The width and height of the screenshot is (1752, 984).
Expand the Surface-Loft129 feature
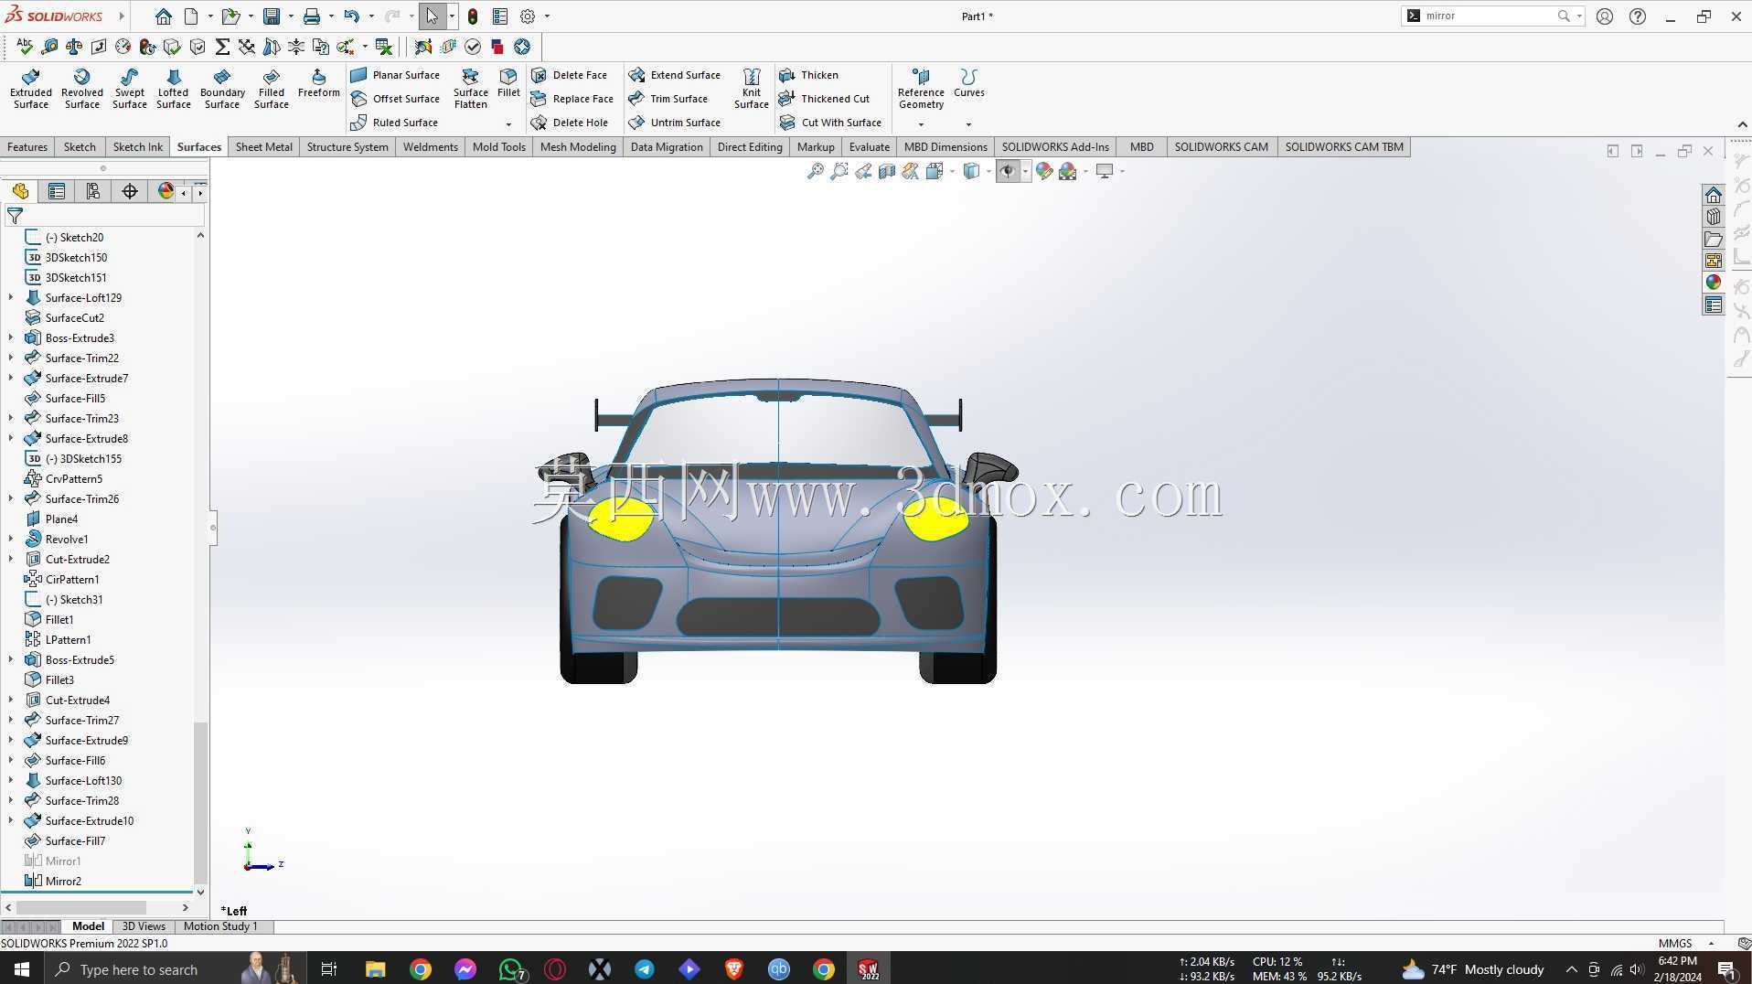coord(11,298)
